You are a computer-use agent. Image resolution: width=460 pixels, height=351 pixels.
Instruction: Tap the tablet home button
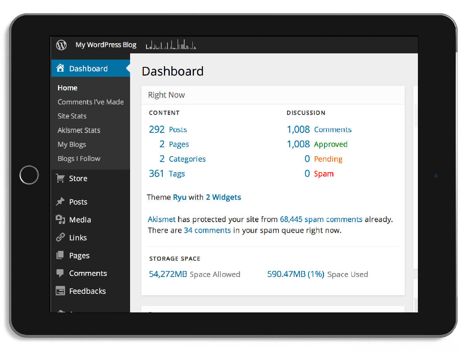click(x=29, y=175)
